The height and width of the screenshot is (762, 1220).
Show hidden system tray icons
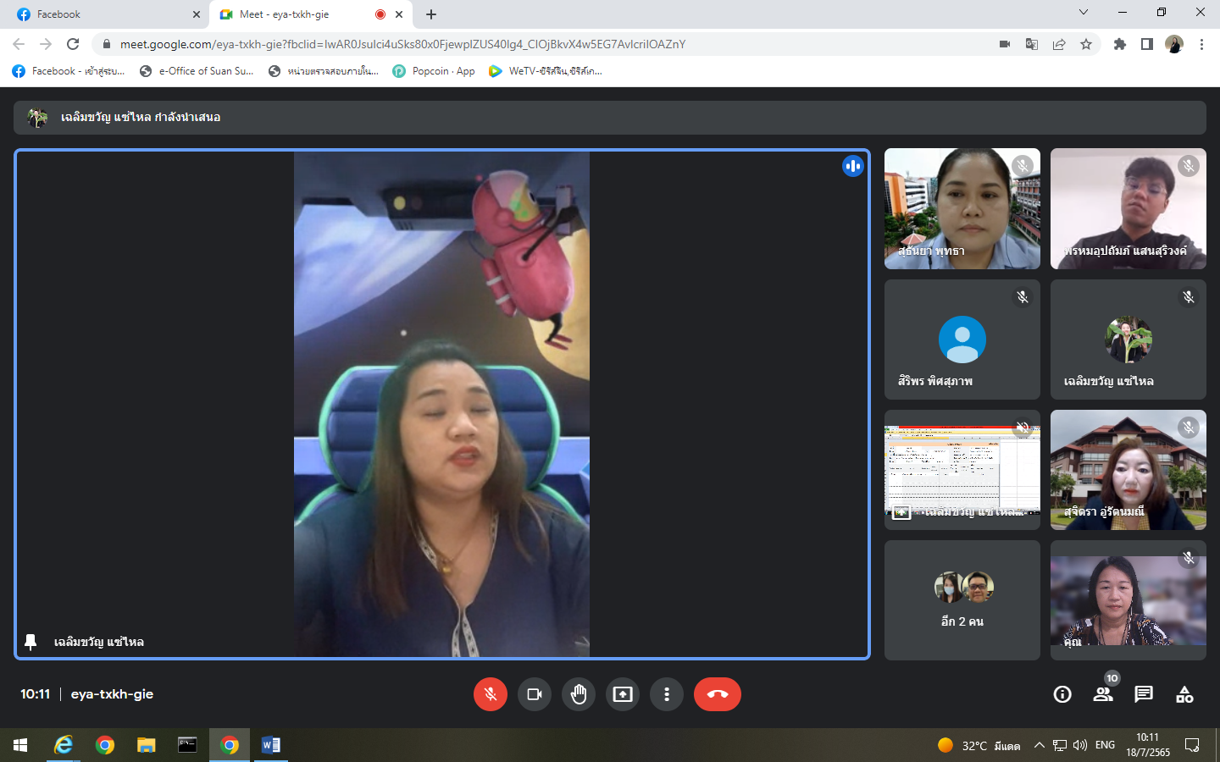click(x=1040, y=745)
